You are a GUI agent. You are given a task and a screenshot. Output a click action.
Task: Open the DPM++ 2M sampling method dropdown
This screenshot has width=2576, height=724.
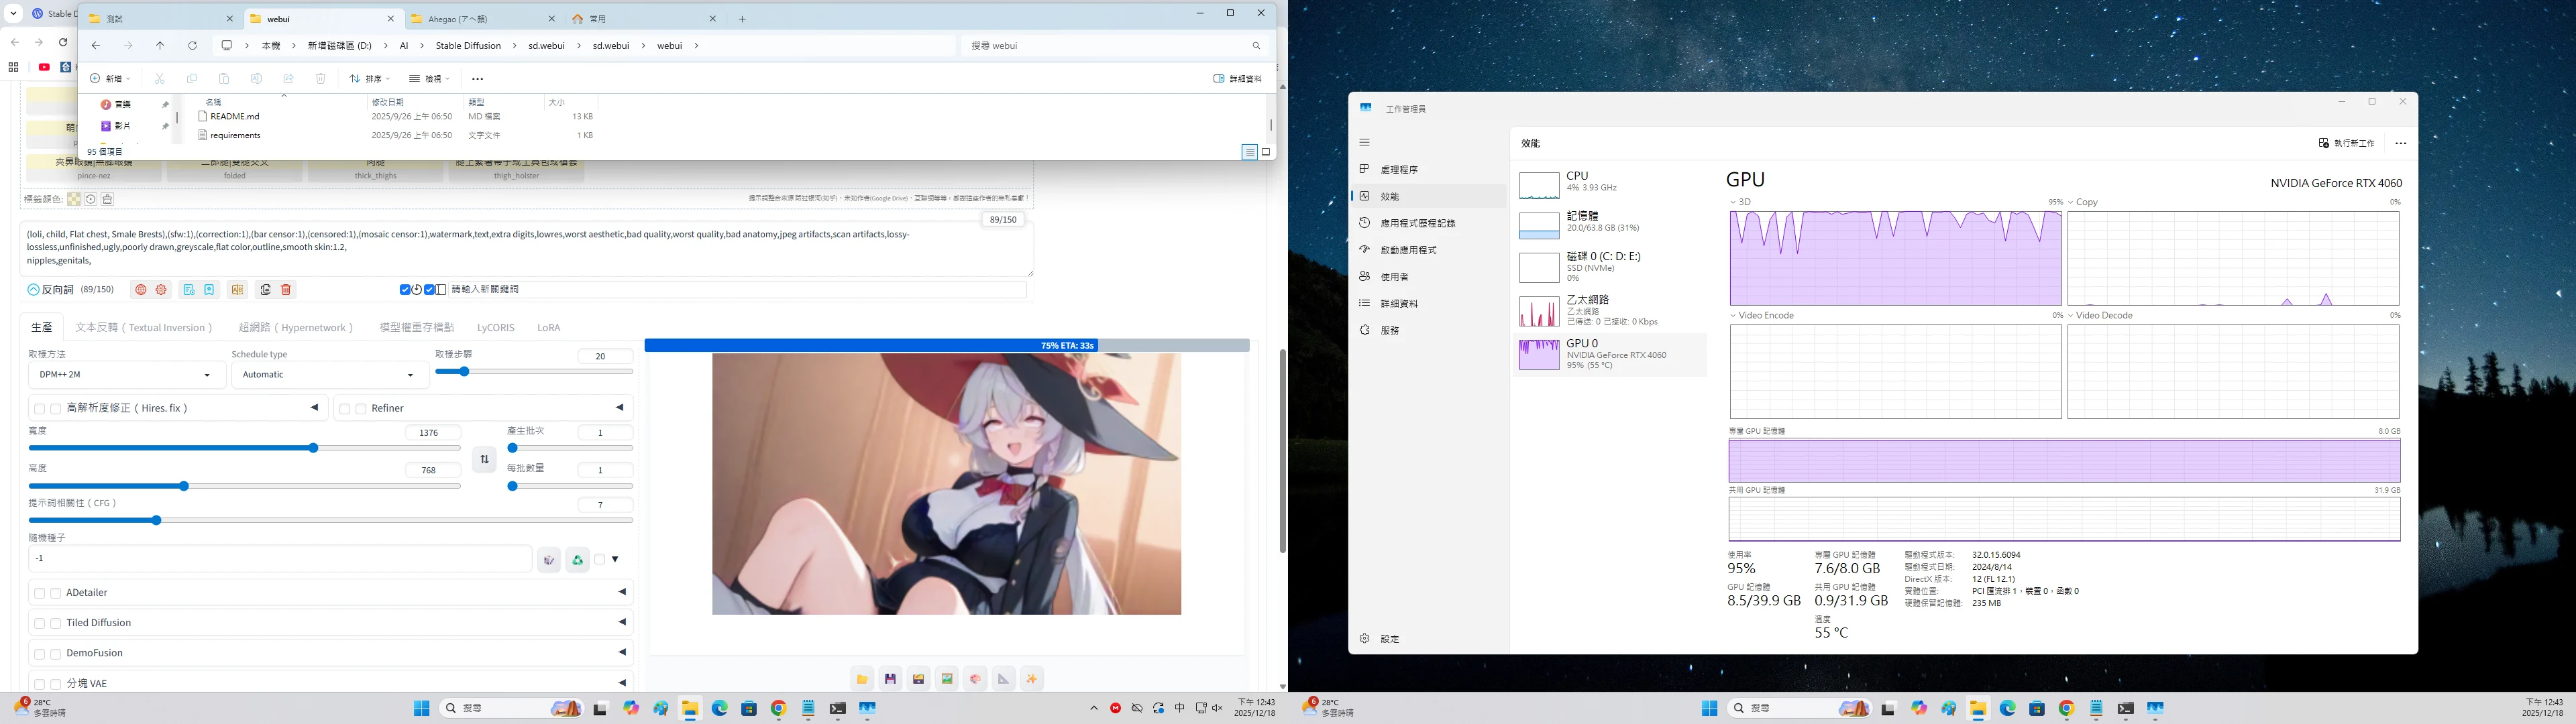click(125, 375)
